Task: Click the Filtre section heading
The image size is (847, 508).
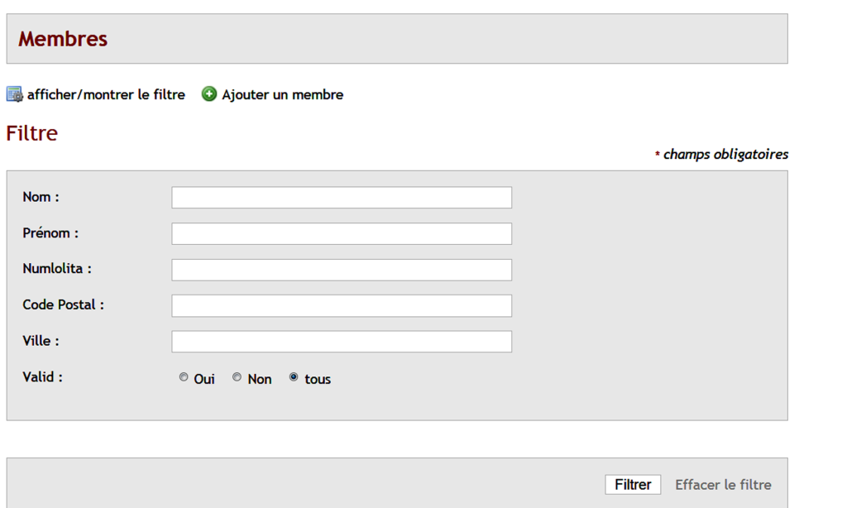Action: [x=32, y=133]
